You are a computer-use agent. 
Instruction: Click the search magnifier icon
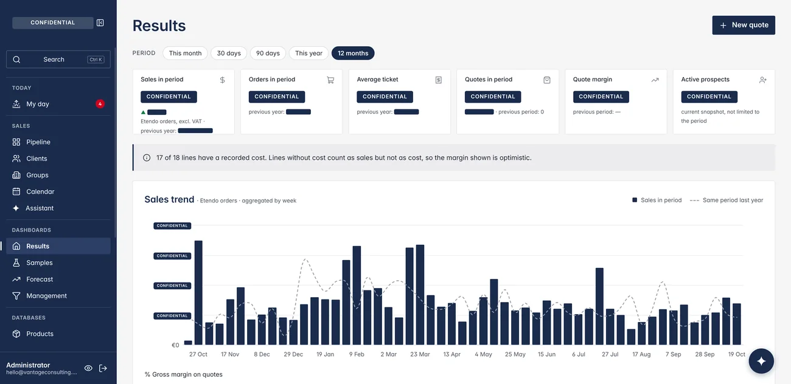pos(16,60)
